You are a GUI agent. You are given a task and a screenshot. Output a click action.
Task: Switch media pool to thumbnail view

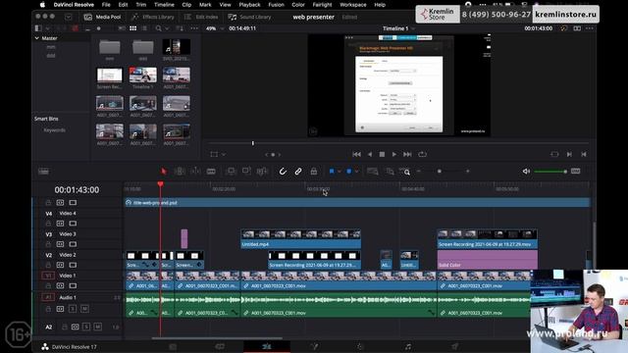pyautogui.click(x=133, y=28)
